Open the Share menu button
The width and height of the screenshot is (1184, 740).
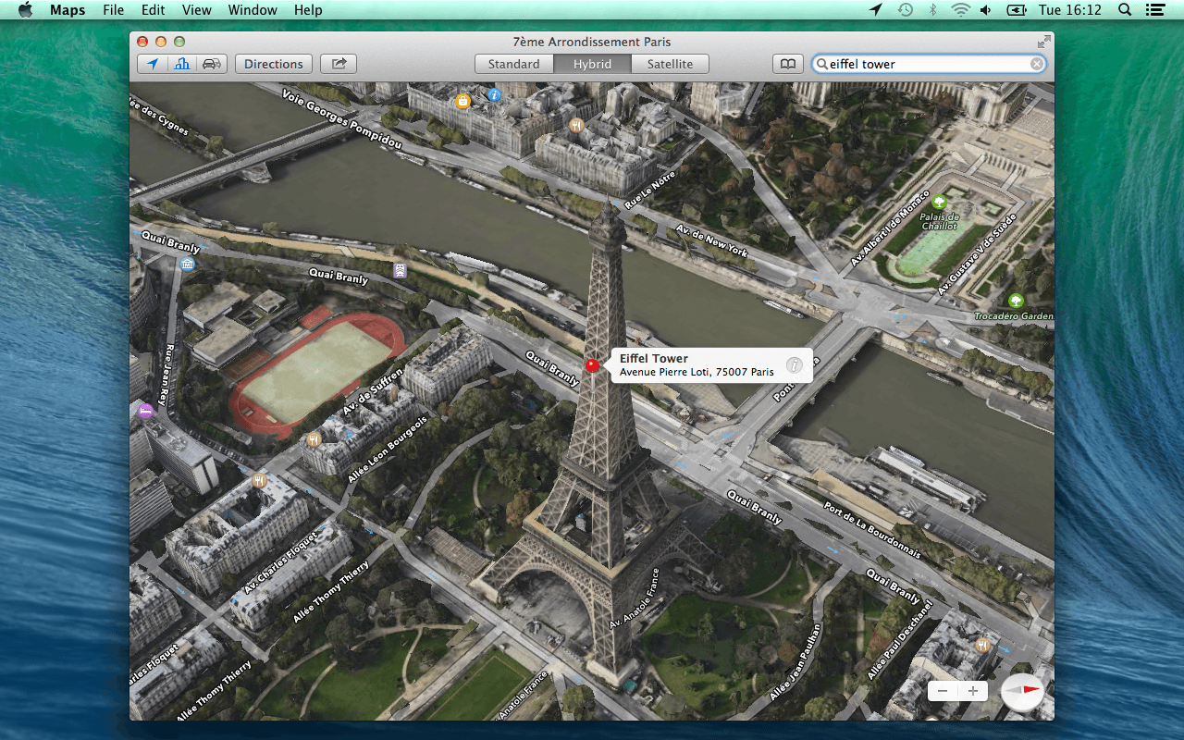(x=339, y=64)
